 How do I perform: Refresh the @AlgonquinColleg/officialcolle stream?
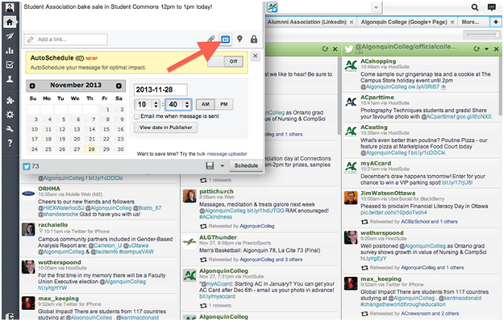coord(477,48)
